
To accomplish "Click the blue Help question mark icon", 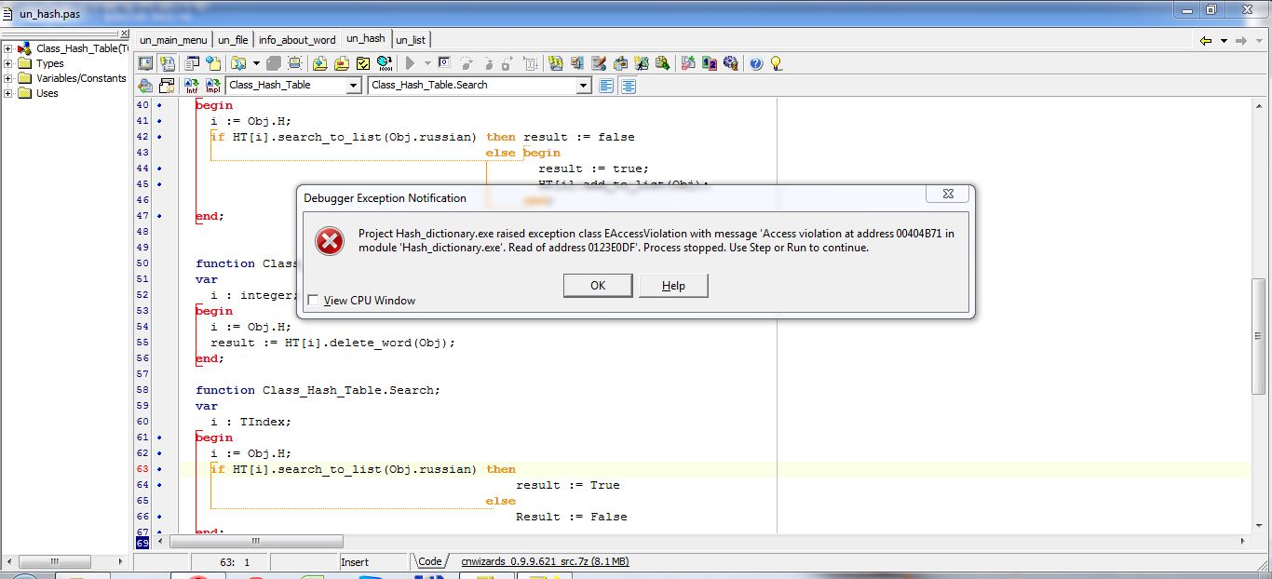I will pos(756,63).
